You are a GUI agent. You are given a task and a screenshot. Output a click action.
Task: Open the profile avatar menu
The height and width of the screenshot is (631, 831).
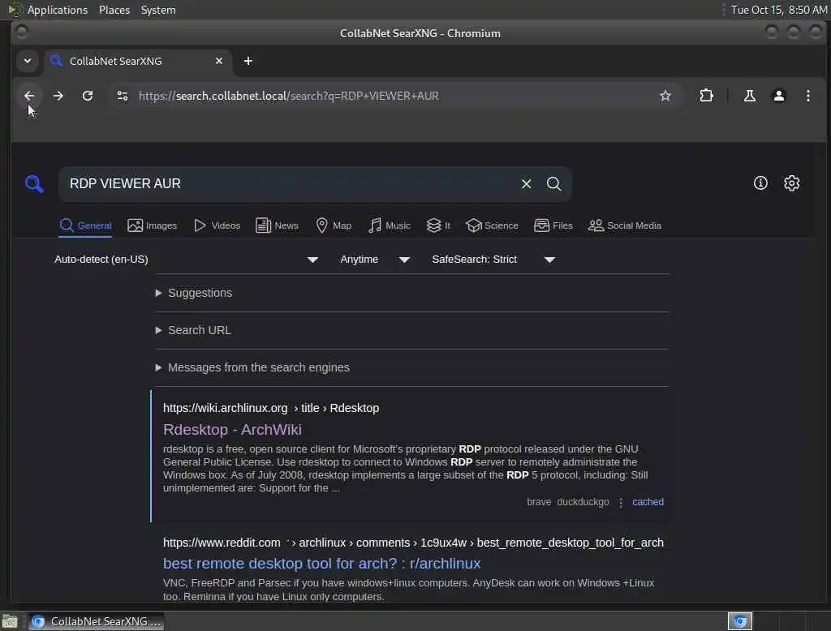pyautogui.click(x=778, y=96)
